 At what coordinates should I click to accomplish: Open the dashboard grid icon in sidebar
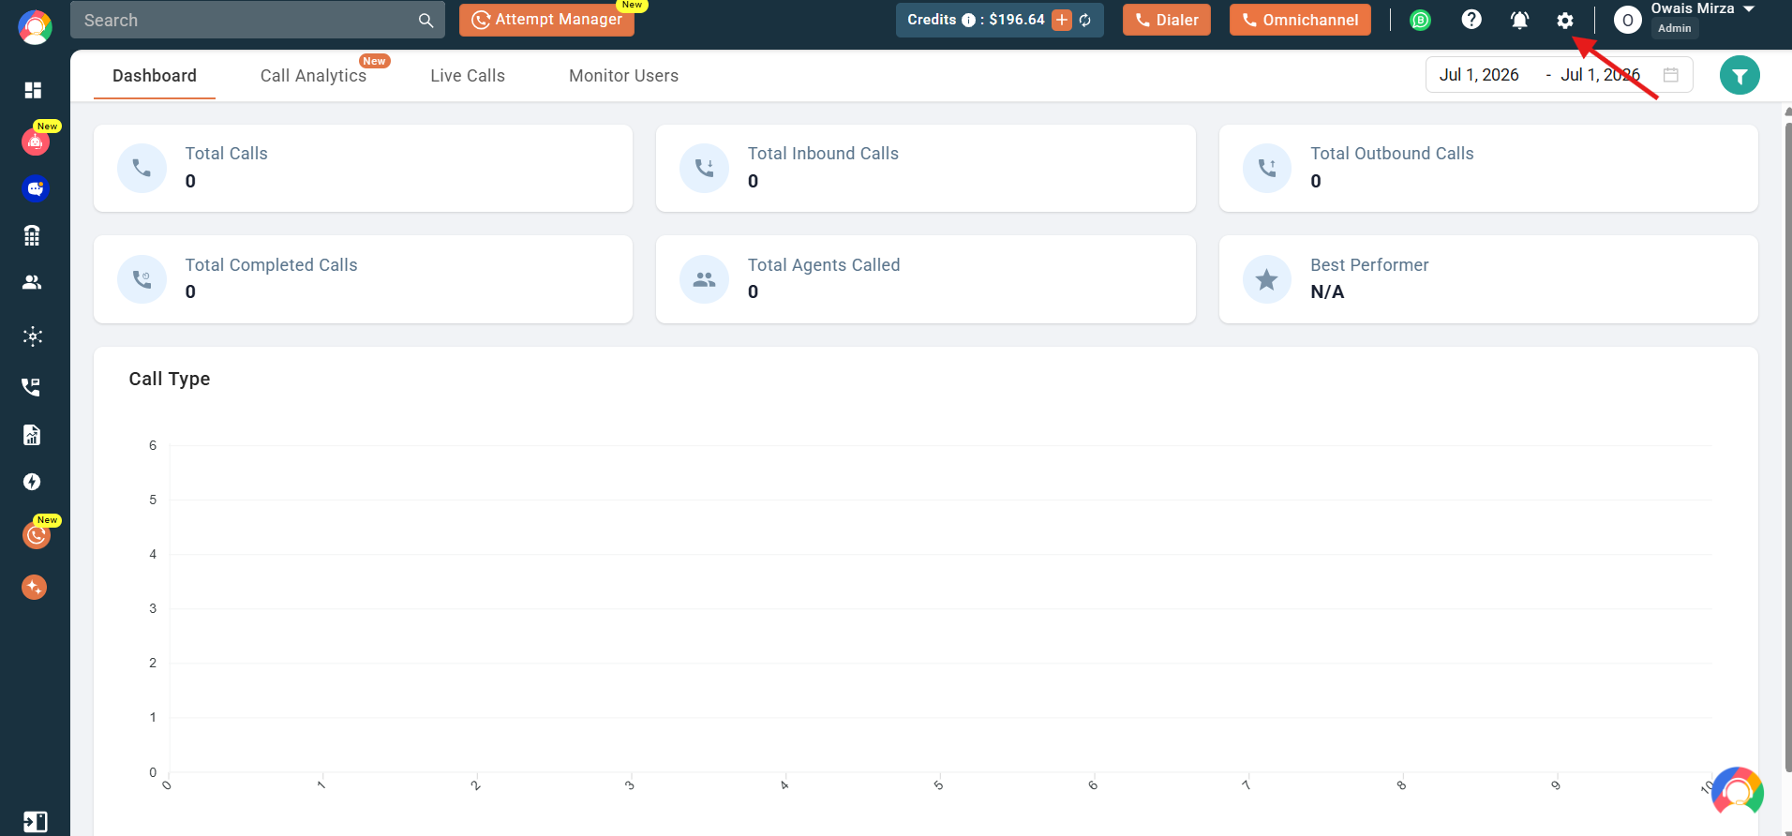pos(33,90)
